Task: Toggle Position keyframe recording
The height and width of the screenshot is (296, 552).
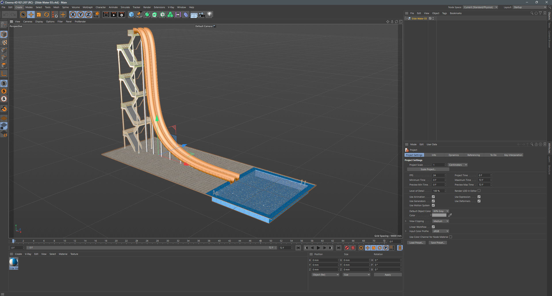Action: (367, 248)
